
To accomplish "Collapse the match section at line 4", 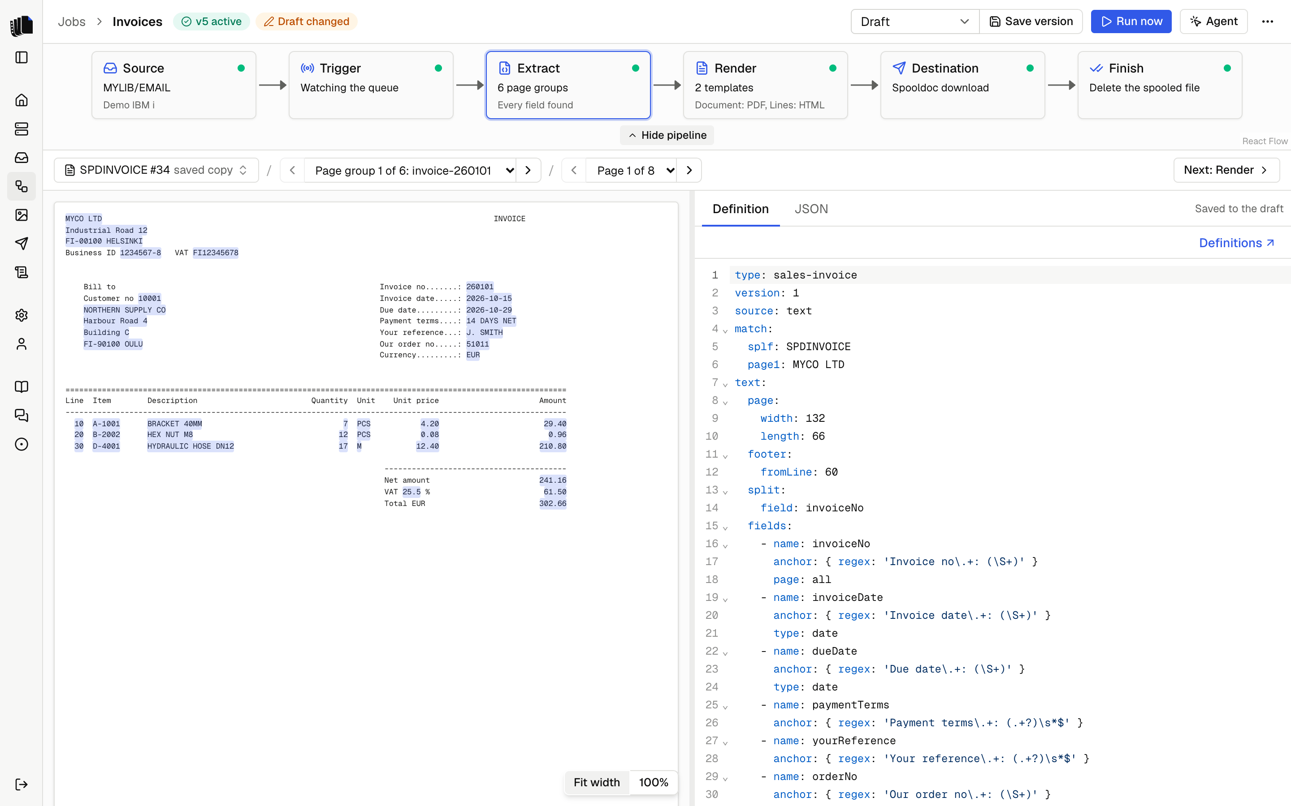I will 726,330.
